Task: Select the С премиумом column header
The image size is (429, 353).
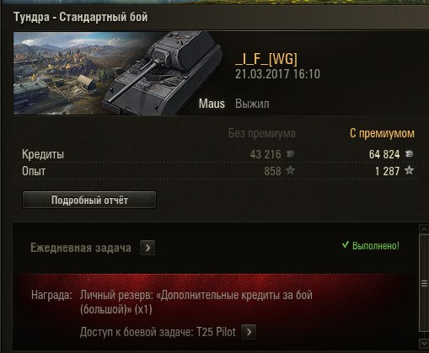Action: (x=382, y=133)
